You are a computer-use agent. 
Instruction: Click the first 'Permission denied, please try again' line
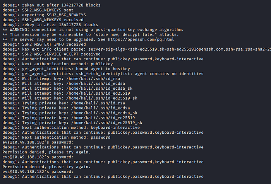point(46,152)
